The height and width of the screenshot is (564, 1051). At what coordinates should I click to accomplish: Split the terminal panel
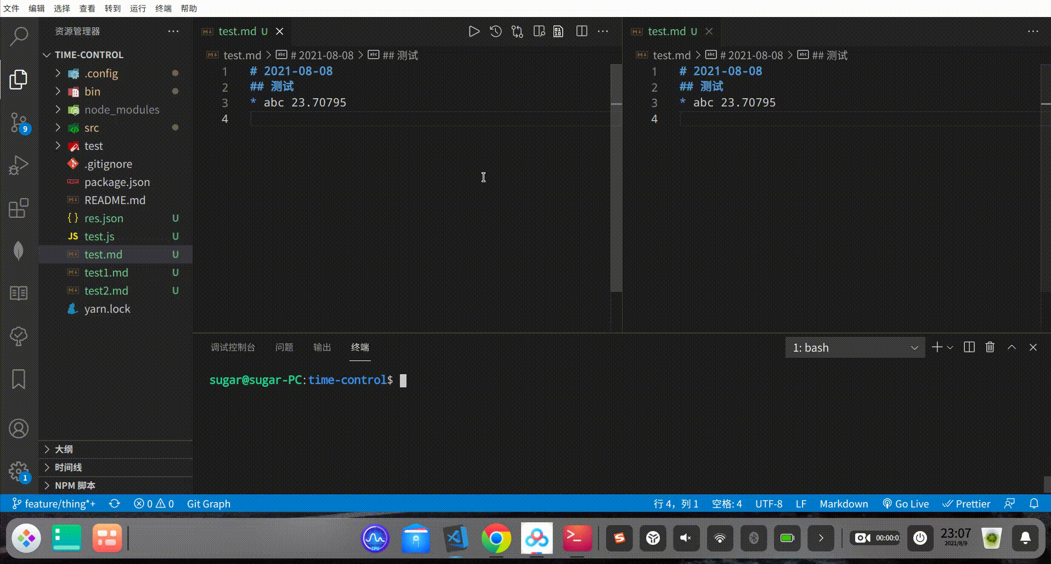click(x=969, y=347)
